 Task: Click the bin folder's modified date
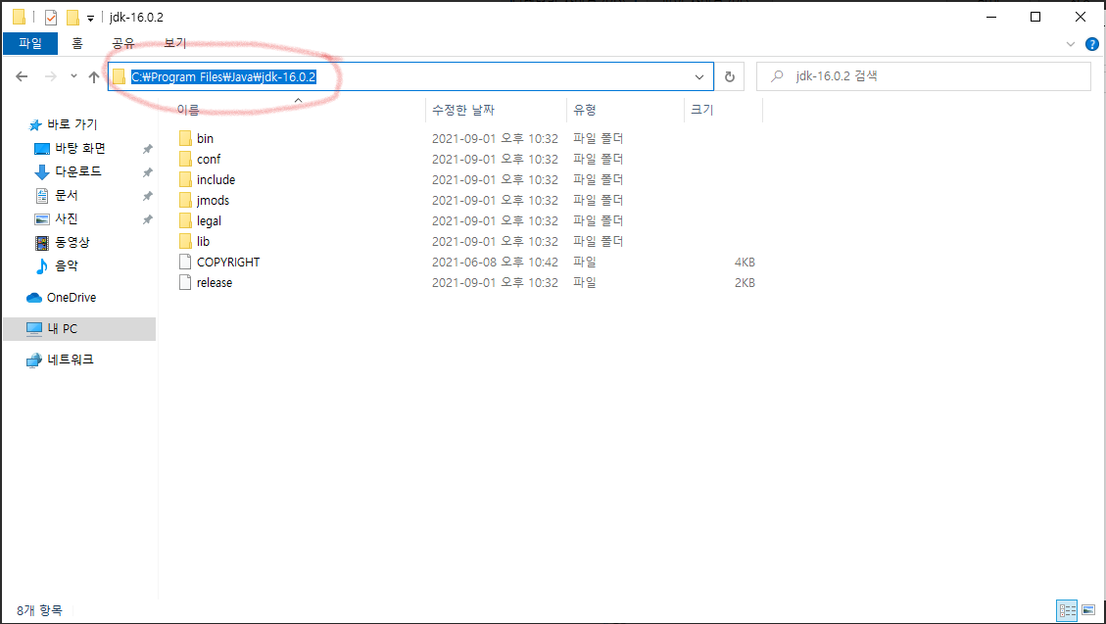[x=495, y=138]
